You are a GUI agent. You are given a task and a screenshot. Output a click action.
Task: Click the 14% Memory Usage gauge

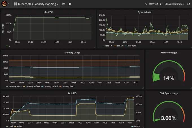click(169, 72)
